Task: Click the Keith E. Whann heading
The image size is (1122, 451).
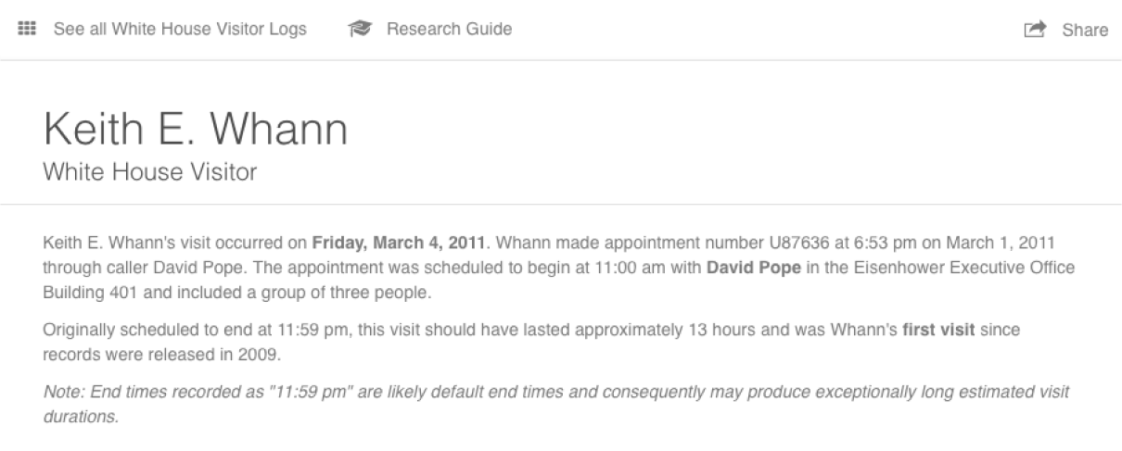Action: (196, 131)
